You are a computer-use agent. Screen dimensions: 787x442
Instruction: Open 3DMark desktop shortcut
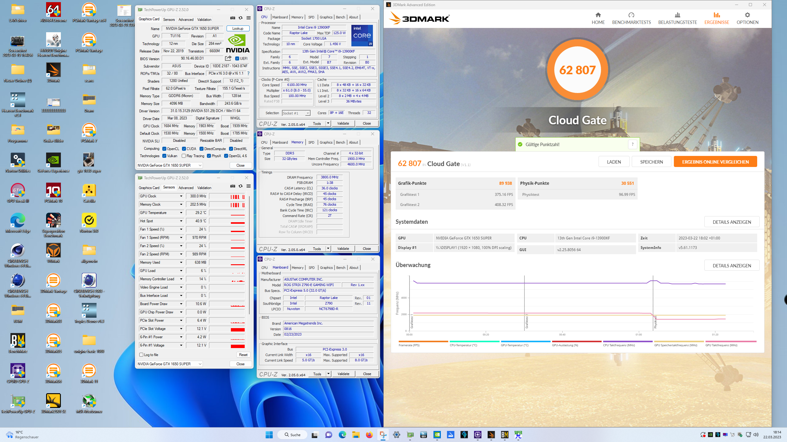tap(53, 72)
